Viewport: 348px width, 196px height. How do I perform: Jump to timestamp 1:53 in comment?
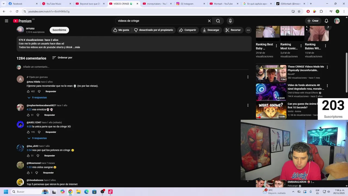point(29,167)
